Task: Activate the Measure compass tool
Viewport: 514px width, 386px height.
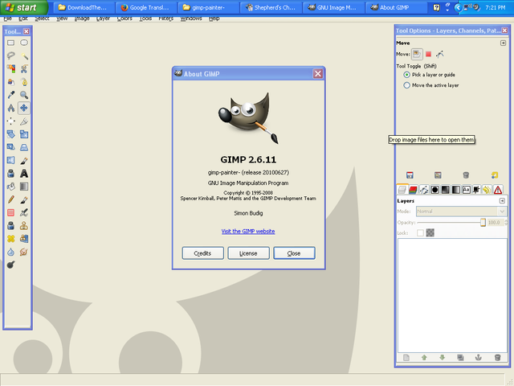Action: point(10,108)
